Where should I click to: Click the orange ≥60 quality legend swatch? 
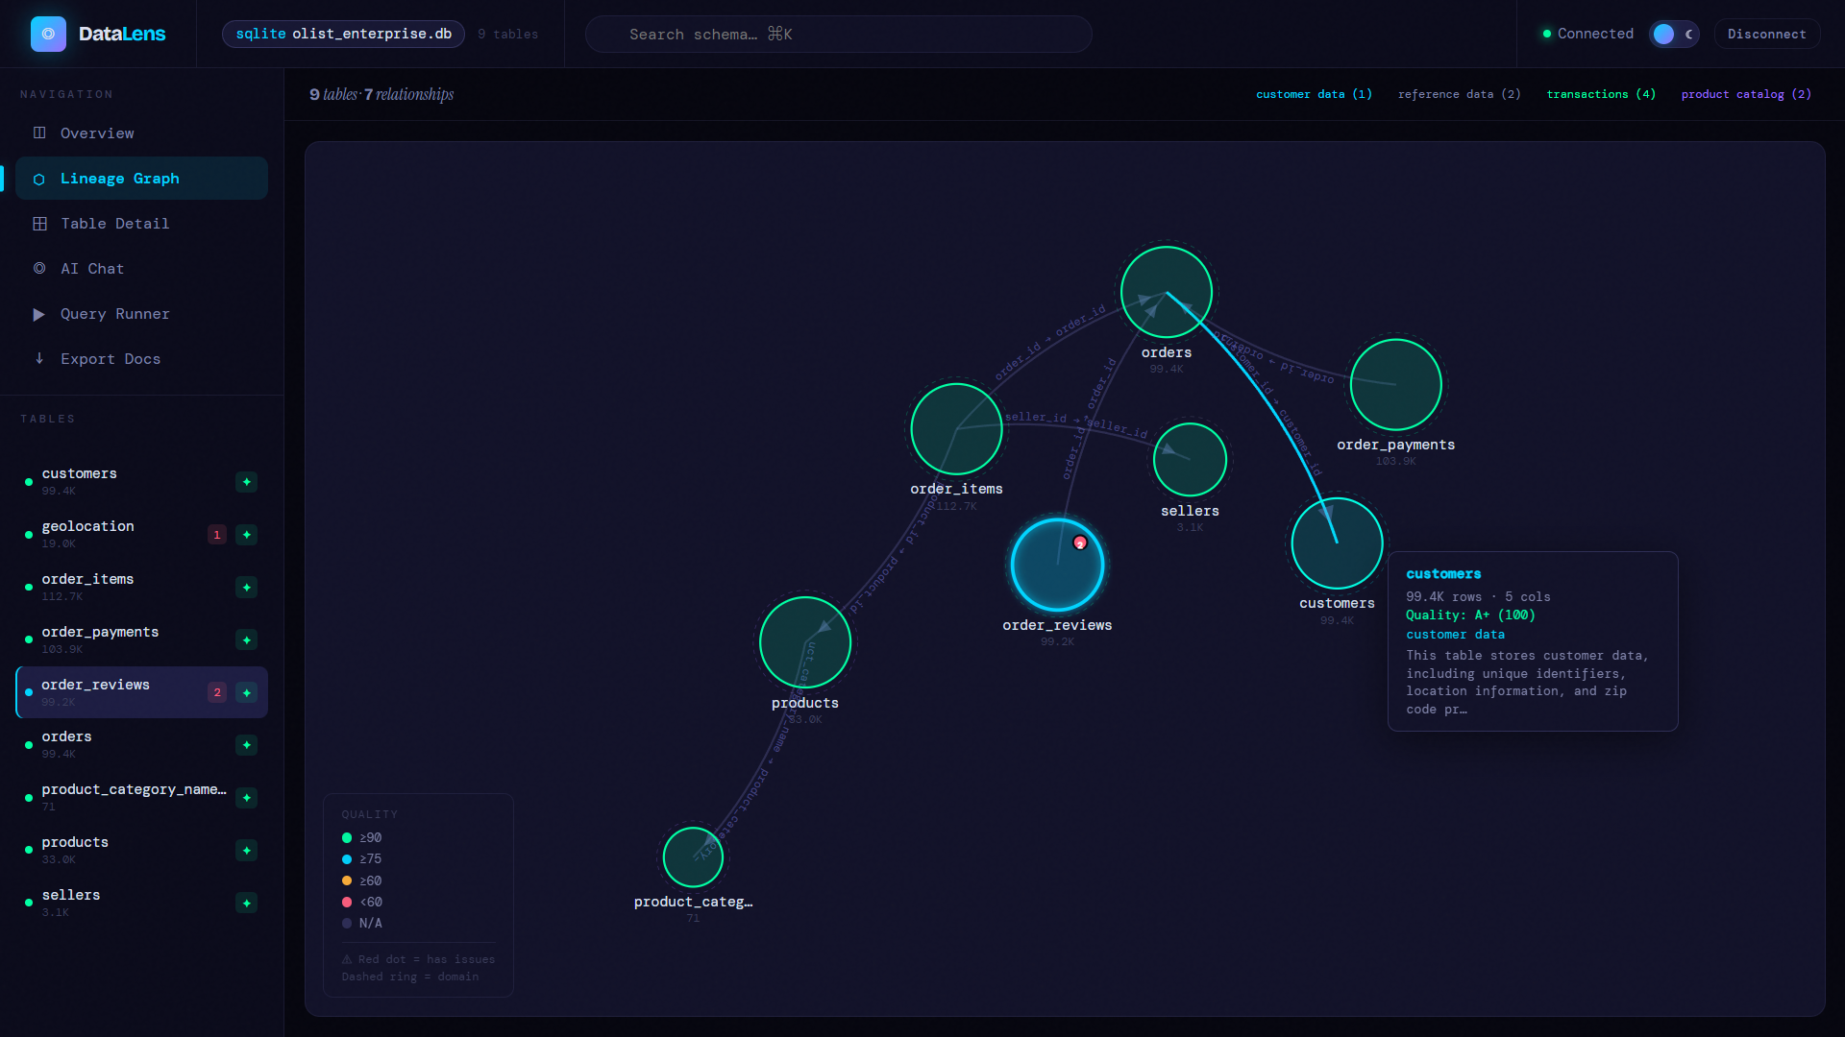click(347, 880)
